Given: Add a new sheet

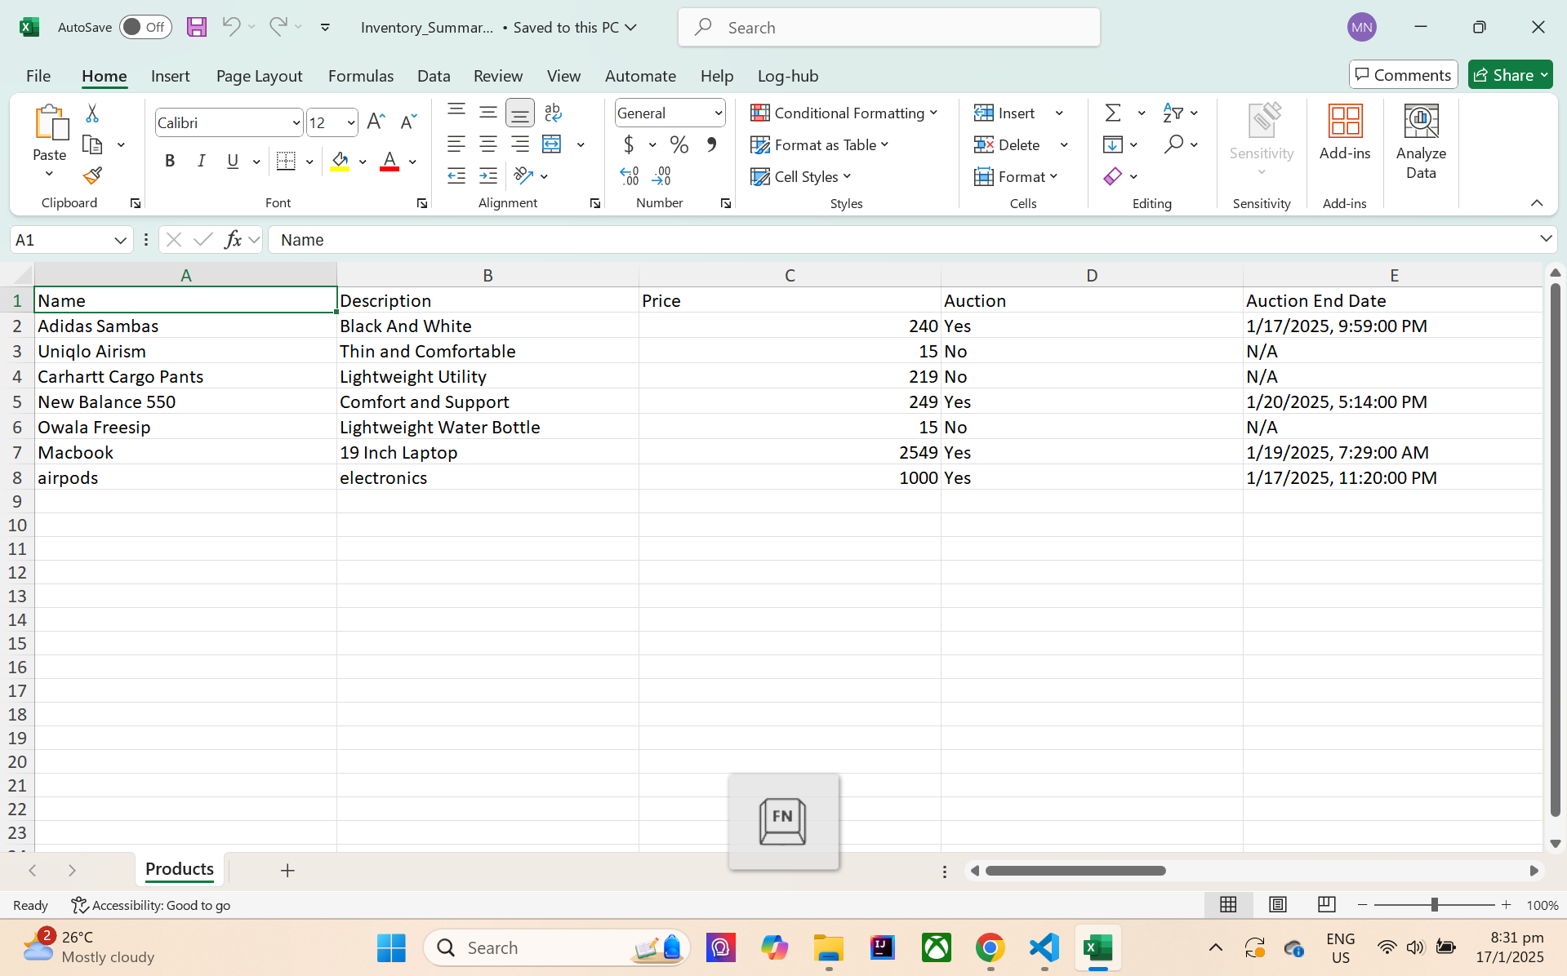Looking at the screenshot, I should tap(287, 870).
